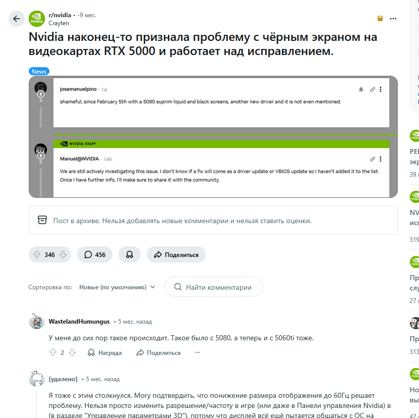
Task: Click the '-9 мес.' post age text
Action: 87,15
